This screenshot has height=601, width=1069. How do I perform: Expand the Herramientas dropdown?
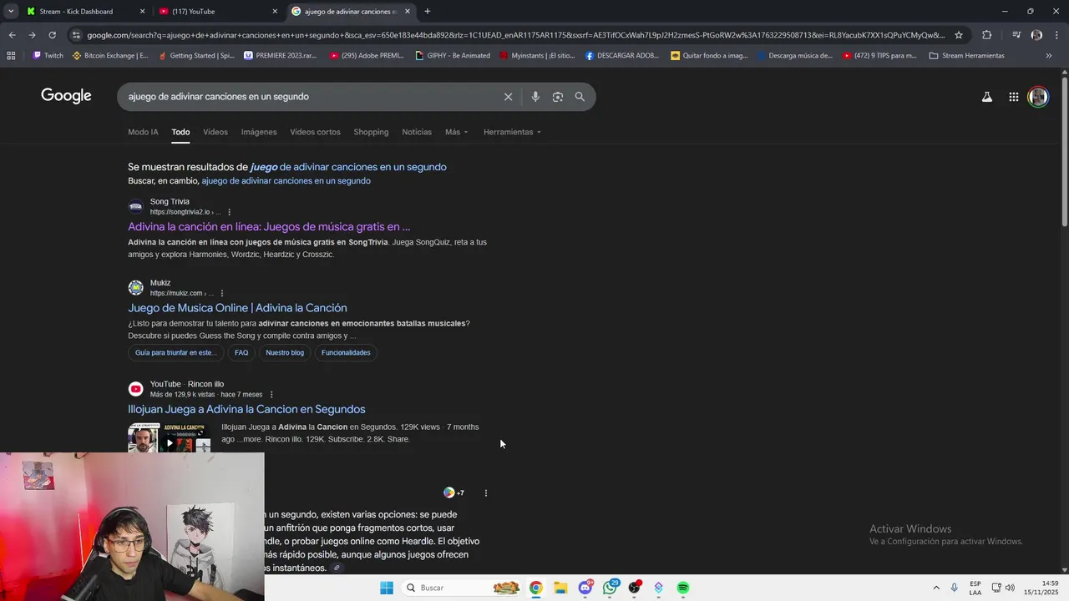(x=512, y=132)
